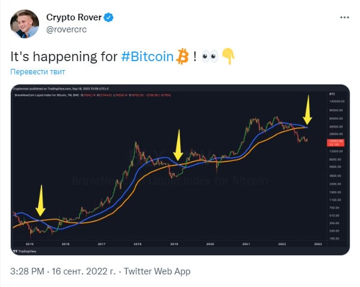Screen dimensions: 360x287
Task: Click the eyes emoji in tweet
Action: click(x=210, y=56)
